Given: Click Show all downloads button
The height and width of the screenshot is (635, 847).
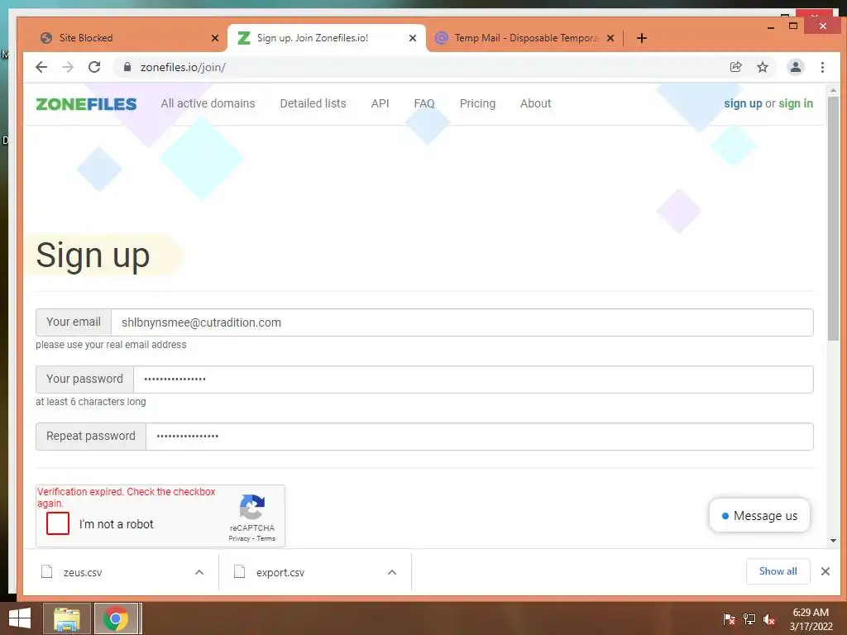Looking at the screenshot, I should tap(778, 571).
